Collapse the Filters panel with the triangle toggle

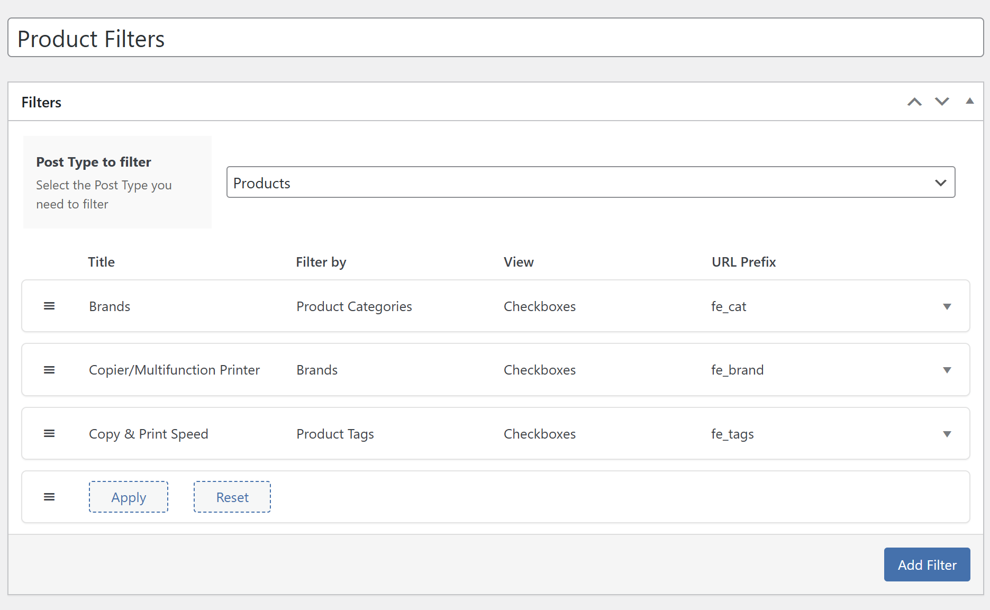pos(970,101)
